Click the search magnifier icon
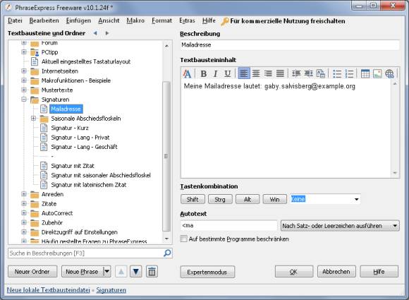The image size is (409, 300). (167, 253)
